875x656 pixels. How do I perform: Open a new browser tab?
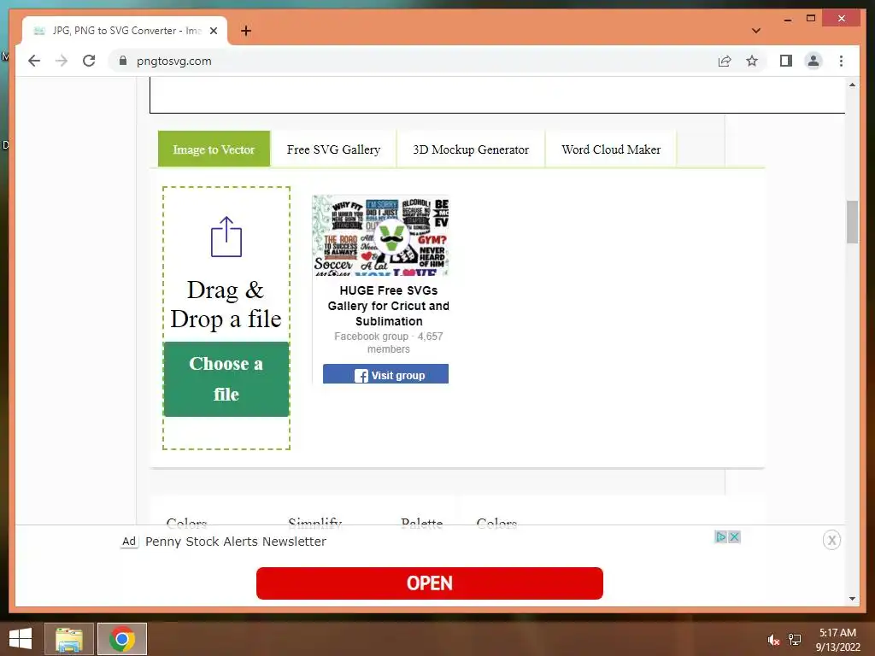click(246, 31)
